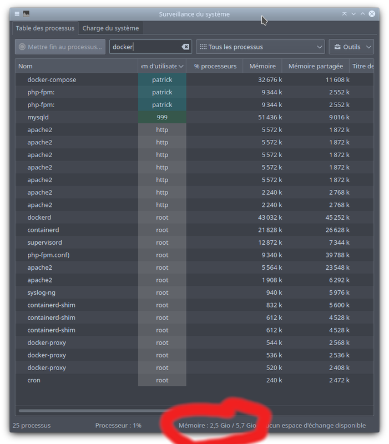The width and height of the screenshot is (389, 444).
Task: Click the Processeur : 1% status entry
Action: [118, 425]
